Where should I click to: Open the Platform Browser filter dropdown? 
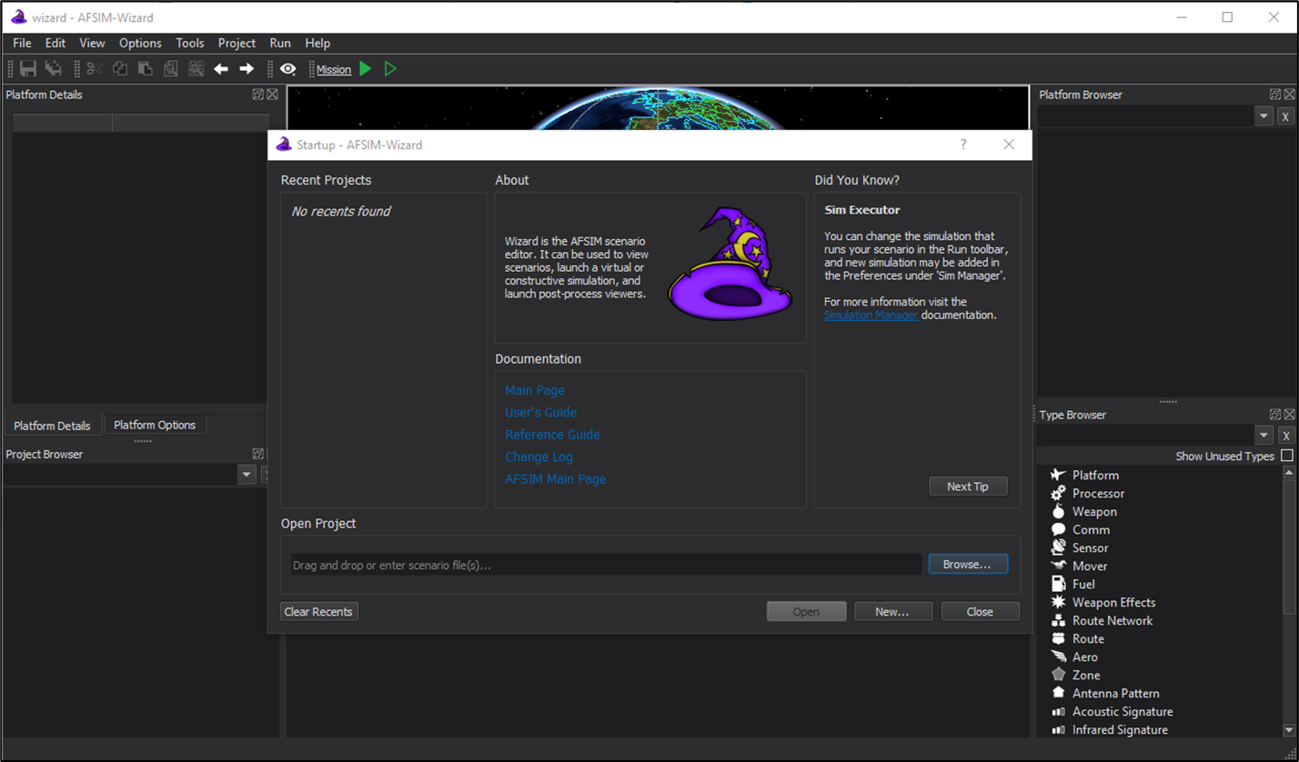pyautogui.click(x=1264, y=116)
